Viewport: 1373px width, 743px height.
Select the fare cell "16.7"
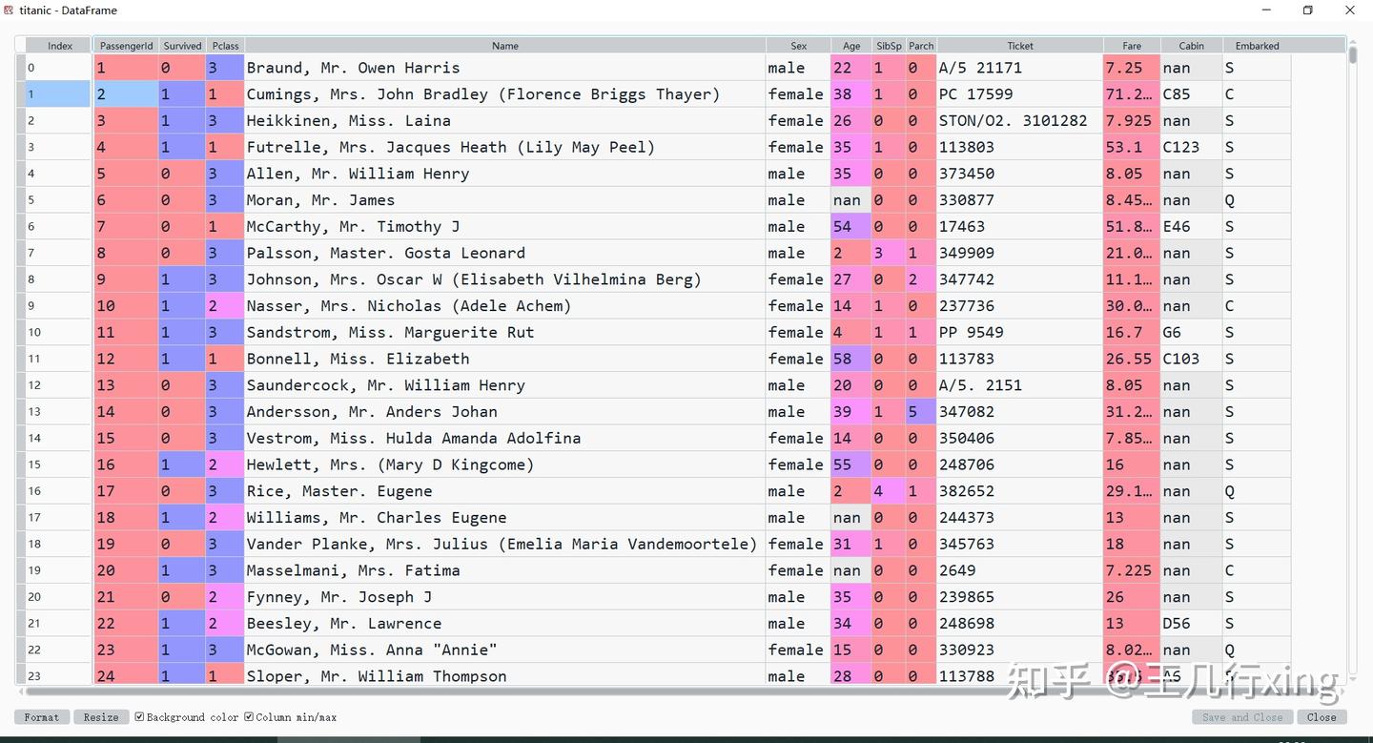[x=1132, y=333]
